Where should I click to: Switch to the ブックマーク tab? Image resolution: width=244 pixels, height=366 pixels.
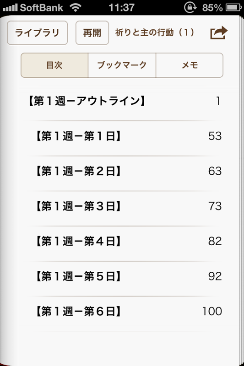122,65
